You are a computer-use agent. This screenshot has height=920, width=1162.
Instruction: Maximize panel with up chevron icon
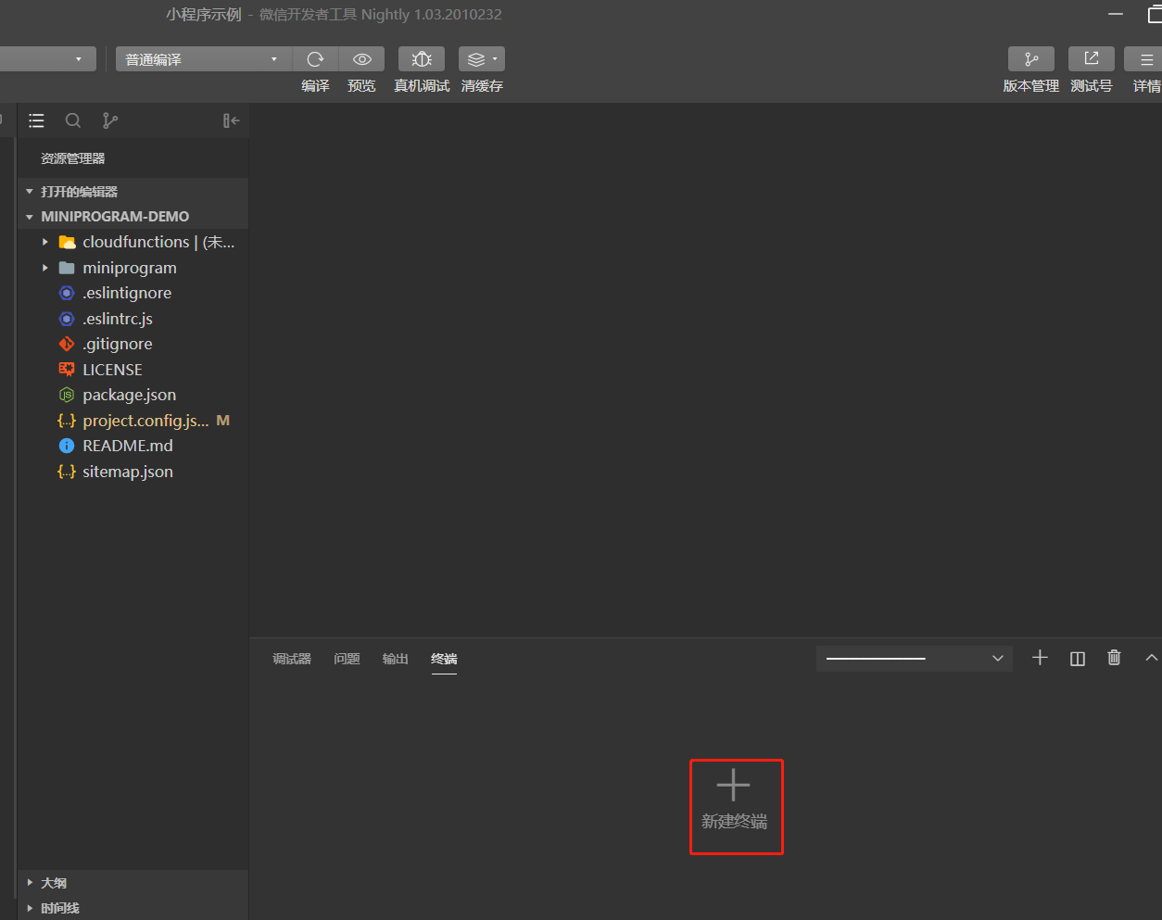[x=1152, y=658]
